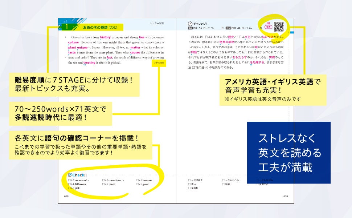
Task: Click the highlighted word 問題
Action: coord(194,52)
